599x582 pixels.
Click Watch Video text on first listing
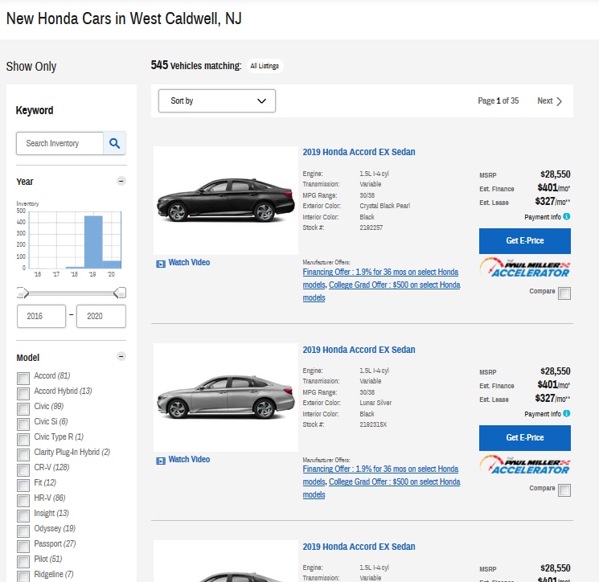pyautogui.click(x=189, y=262)
